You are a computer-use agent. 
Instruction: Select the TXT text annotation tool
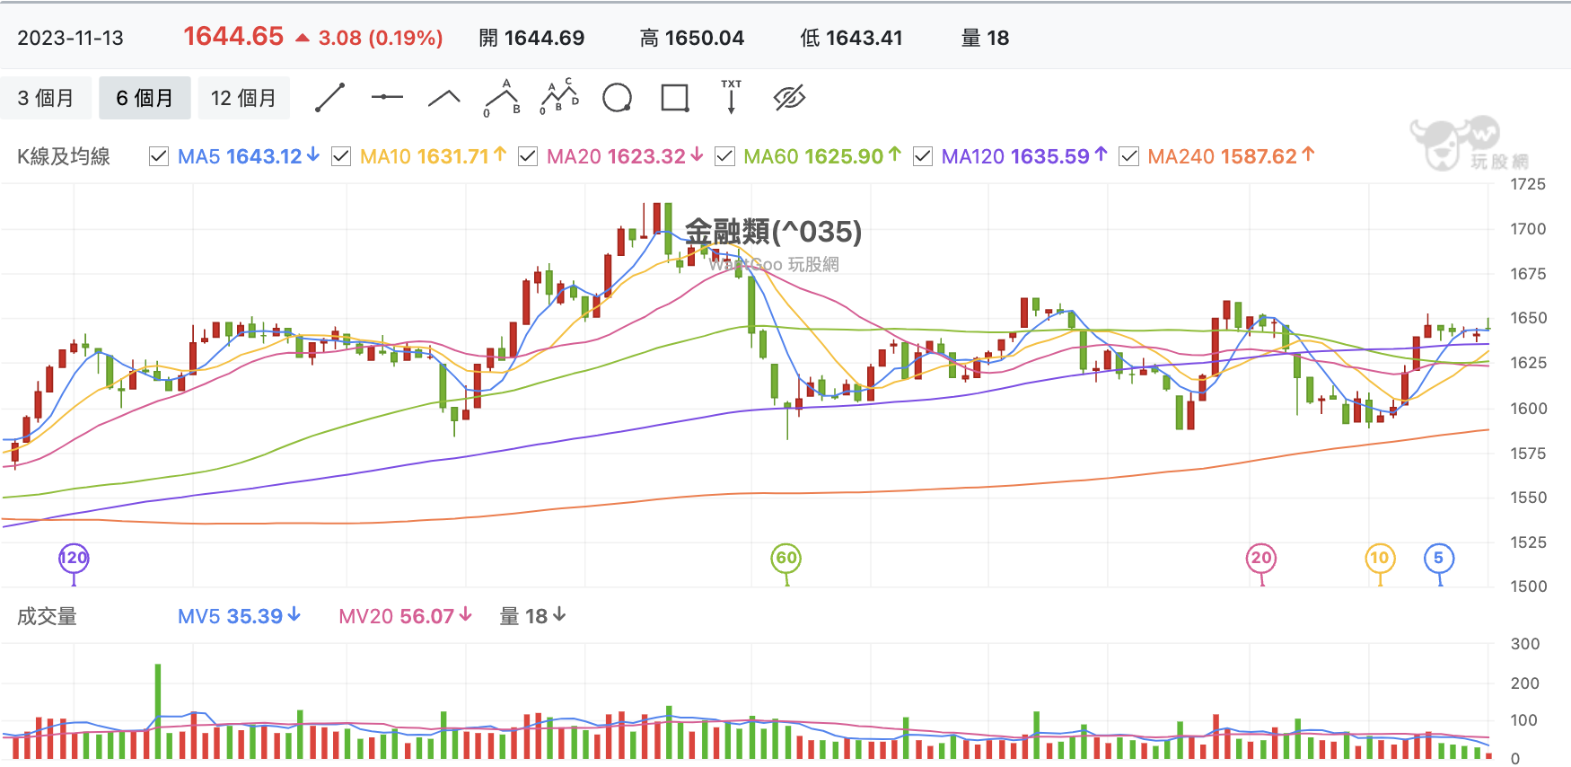click(732, 97)
